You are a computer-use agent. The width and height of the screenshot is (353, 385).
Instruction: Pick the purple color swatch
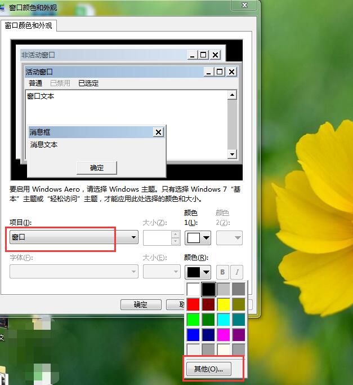click(239, 335)
